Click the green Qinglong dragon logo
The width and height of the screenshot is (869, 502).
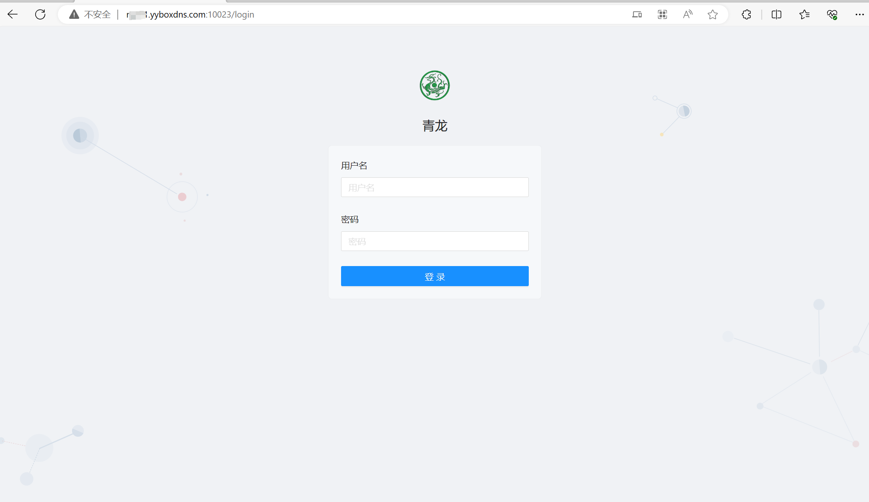(x=434, y=85)
